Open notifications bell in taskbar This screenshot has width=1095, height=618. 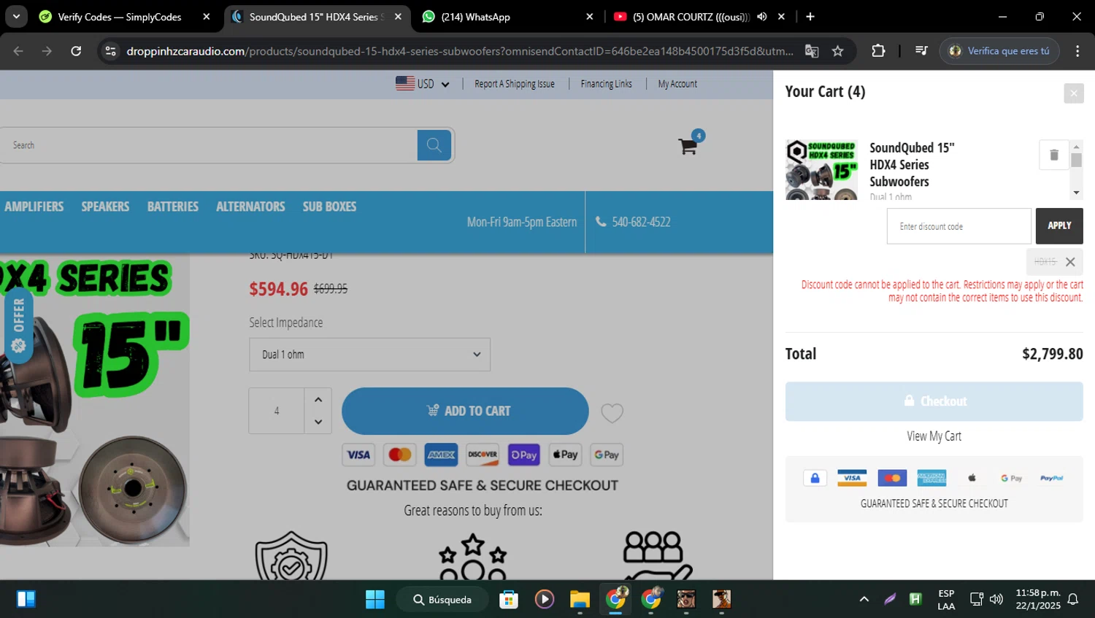[1073, 600]
